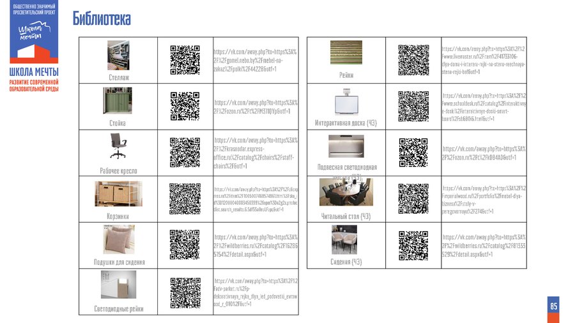Image resolution: width=575 pixels, height=323 pixels.
Task: Click the QR code in the Рейки row
Action: click(413, 60)
